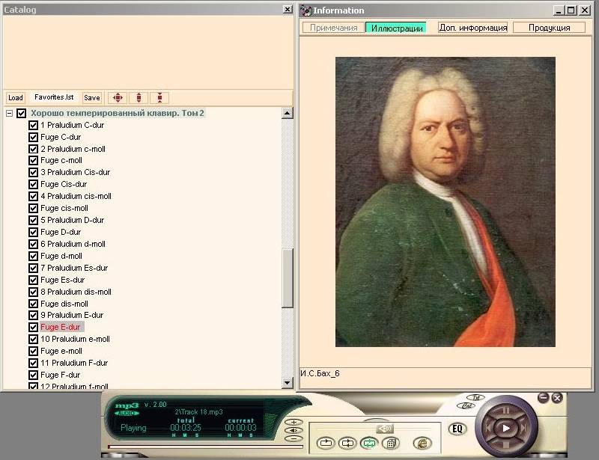Click the double-arrow repeat button in player

tap(347, 443)
